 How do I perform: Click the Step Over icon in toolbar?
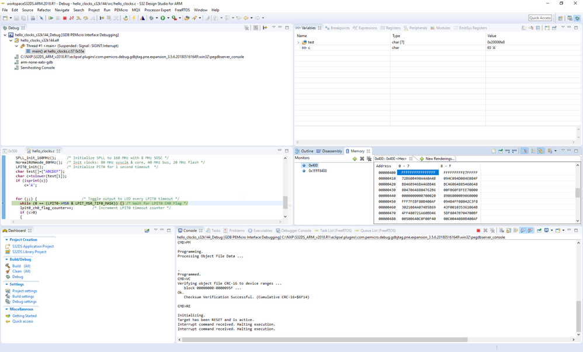click(85, 18)
